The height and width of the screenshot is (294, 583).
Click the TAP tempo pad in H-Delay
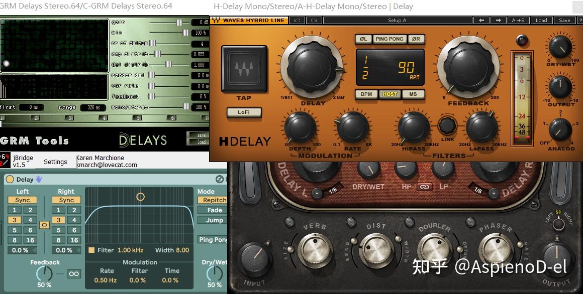click(244, 69)
